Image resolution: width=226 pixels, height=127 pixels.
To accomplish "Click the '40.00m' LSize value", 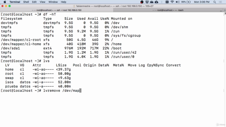I will (x=64, y=86).
